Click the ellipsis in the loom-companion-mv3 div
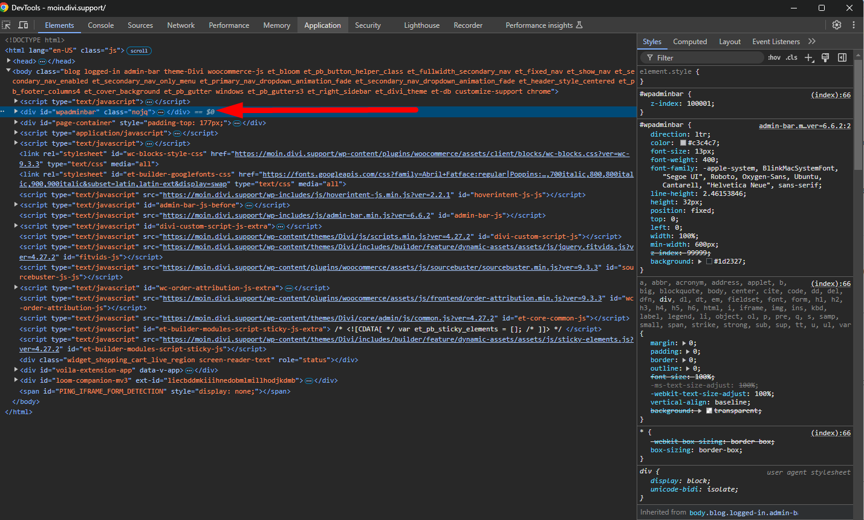The height and width of the screenshot is (520, 864). click(x=310, y=380)
